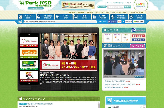Viewport: 164px width, 108px height.
Task: Select the スーパーJチャンネル program thumbnail
Action: pyautogui.click(x=29, y=42)
